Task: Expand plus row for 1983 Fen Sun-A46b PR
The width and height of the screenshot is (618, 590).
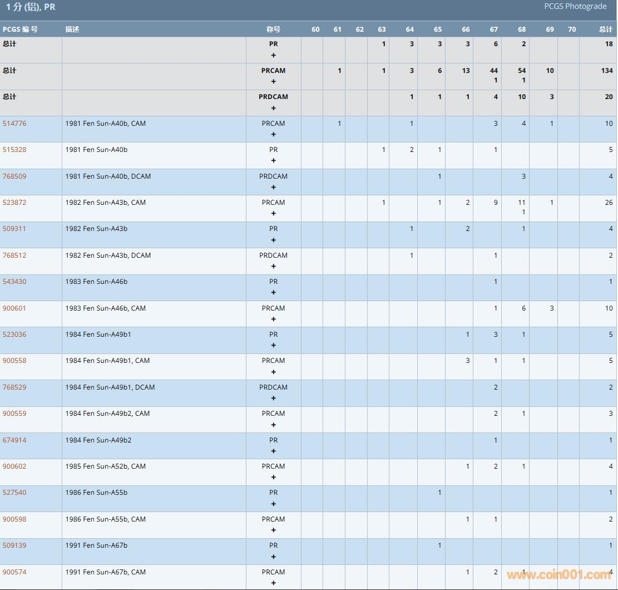Action: pos(273,292)
